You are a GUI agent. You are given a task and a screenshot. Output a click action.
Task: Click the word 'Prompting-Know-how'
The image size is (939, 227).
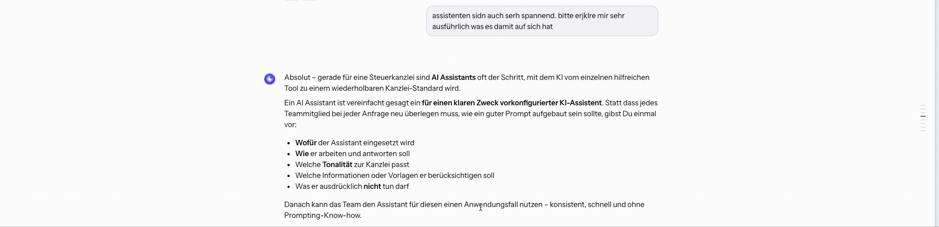pyautogui.click(x=322, y=215)
